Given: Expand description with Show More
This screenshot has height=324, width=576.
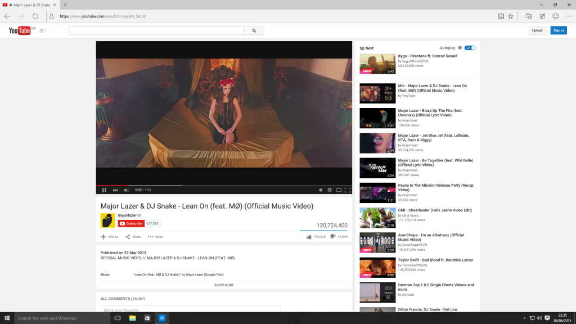Looking at the screenshot, I should point(224,285).
